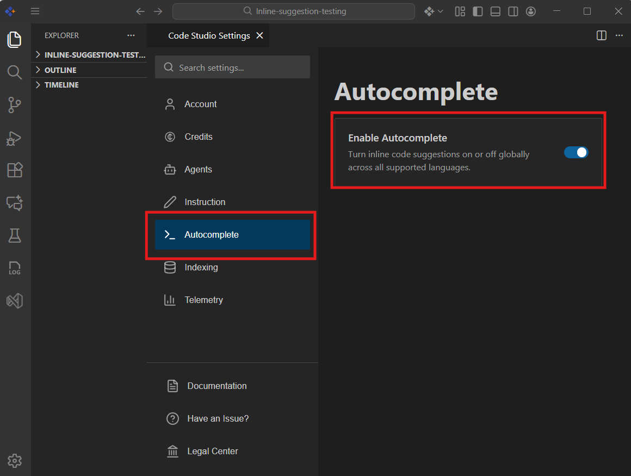Open the Testing beaker view
631x476 pixels.
pos(15,236)
